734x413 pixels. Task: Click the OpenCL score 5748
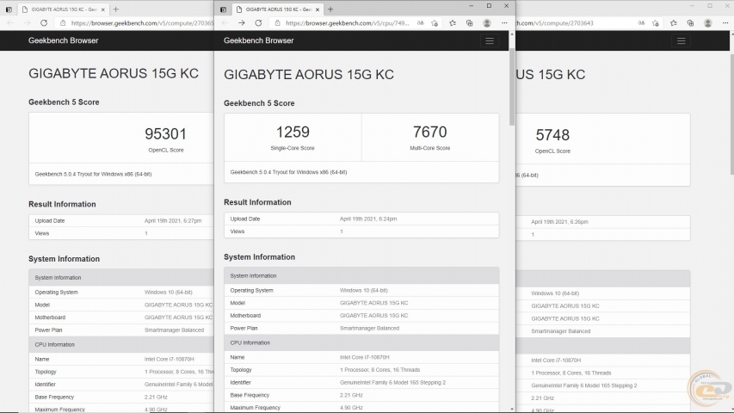552,135
